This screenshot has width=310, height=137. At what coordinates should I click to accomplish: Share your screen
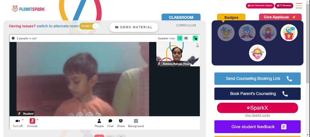[x=121, y=123]
